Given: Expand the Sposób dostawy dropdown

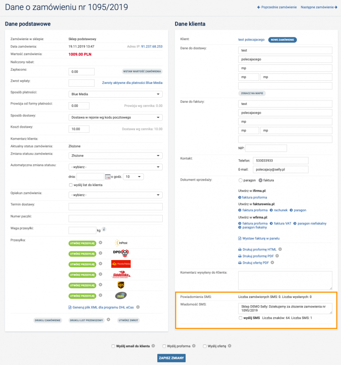Looking at the screenshot, I should 115,117.
